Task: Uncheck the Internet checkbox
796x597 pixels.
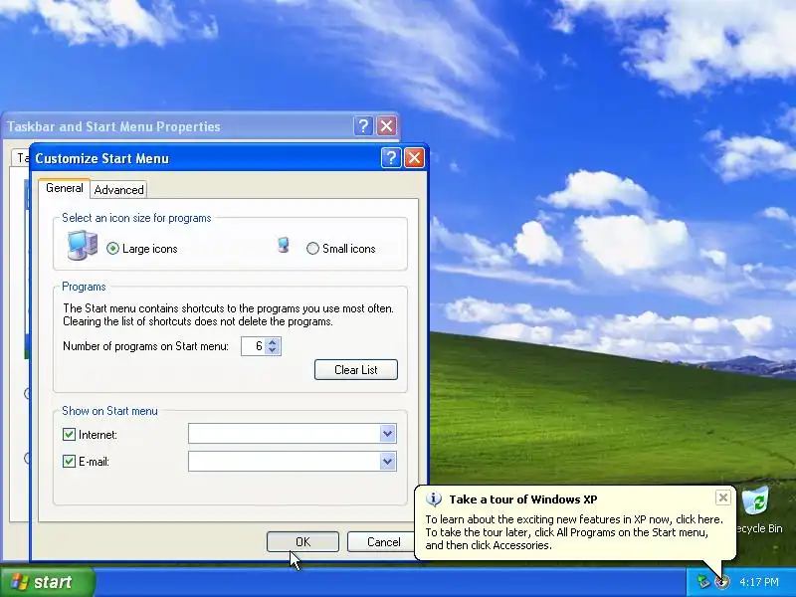Action: point(69,434)
